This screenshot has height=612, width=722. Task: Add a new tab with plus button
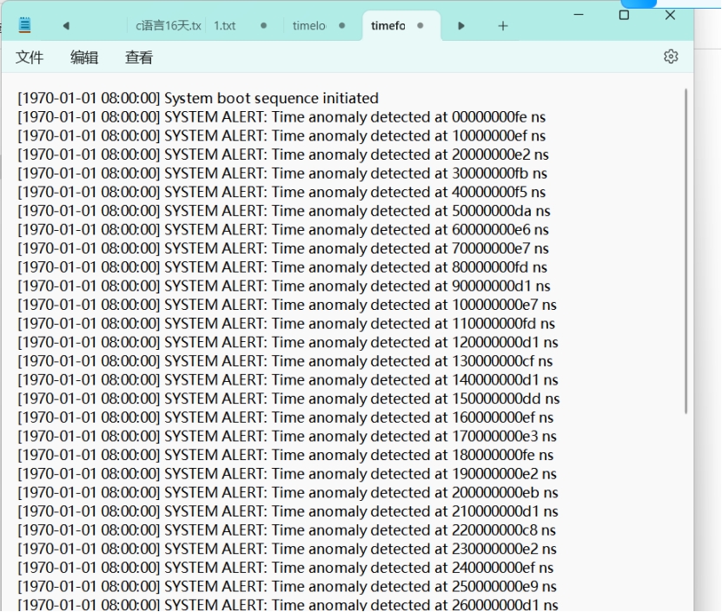point(502,26)
